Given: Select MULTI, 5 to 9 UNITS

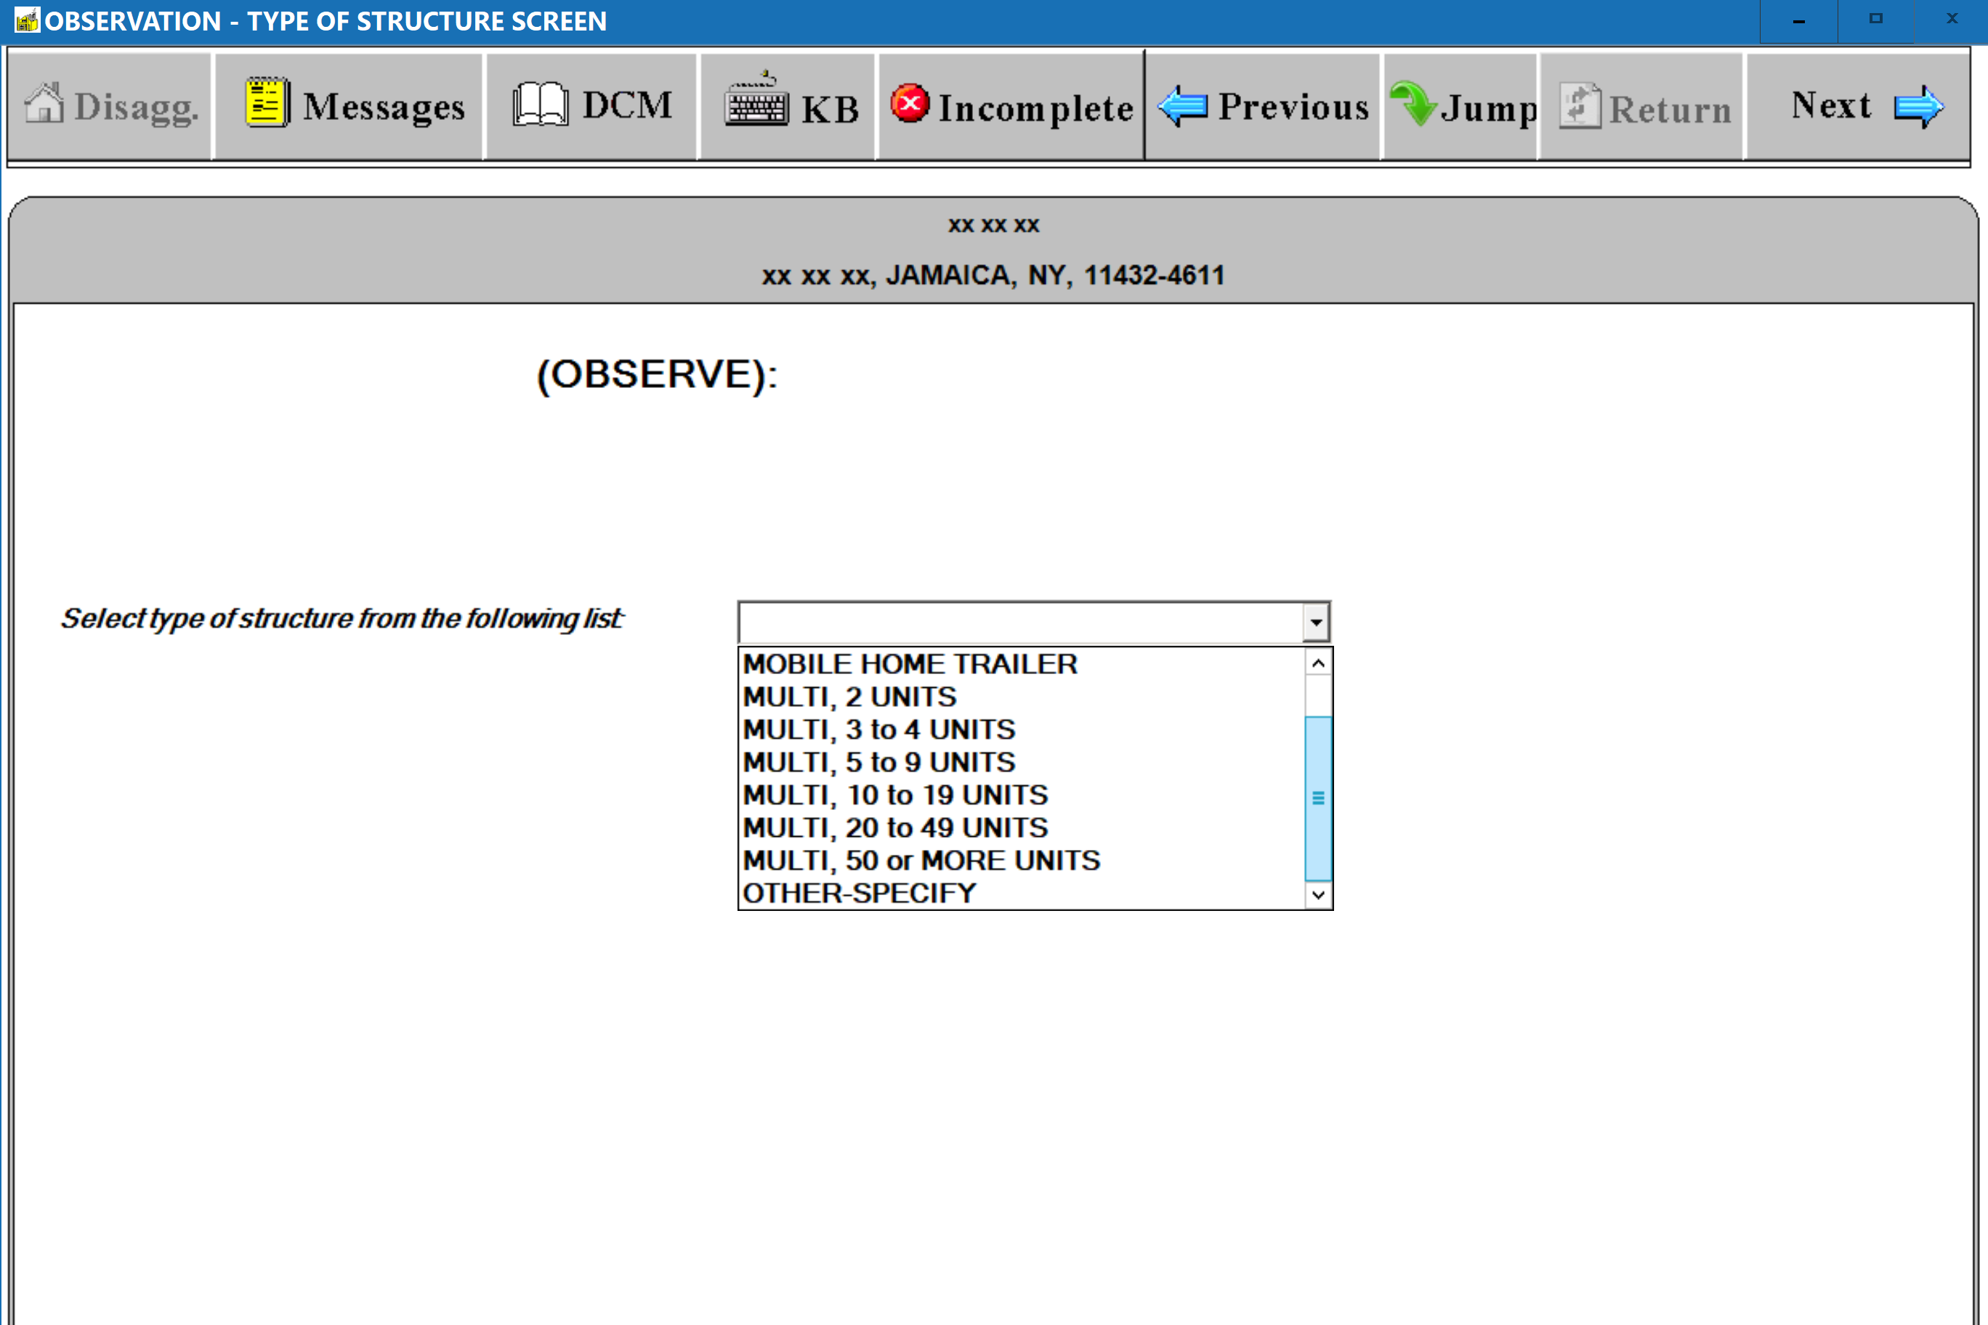Looking at the screenshot, I should tap(878, 762).
